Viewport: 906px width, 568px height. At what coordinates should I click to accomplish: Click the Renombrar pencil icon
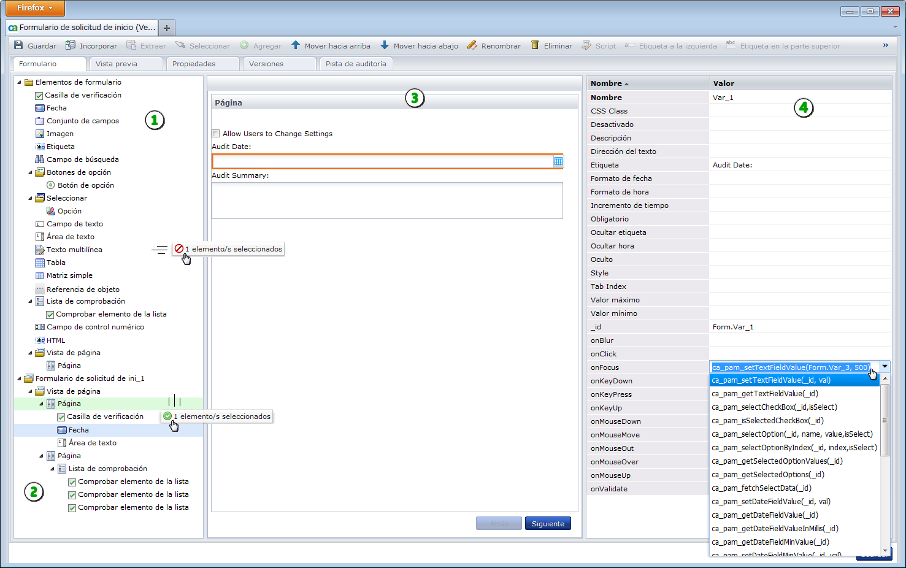click(x=472, y=45)
